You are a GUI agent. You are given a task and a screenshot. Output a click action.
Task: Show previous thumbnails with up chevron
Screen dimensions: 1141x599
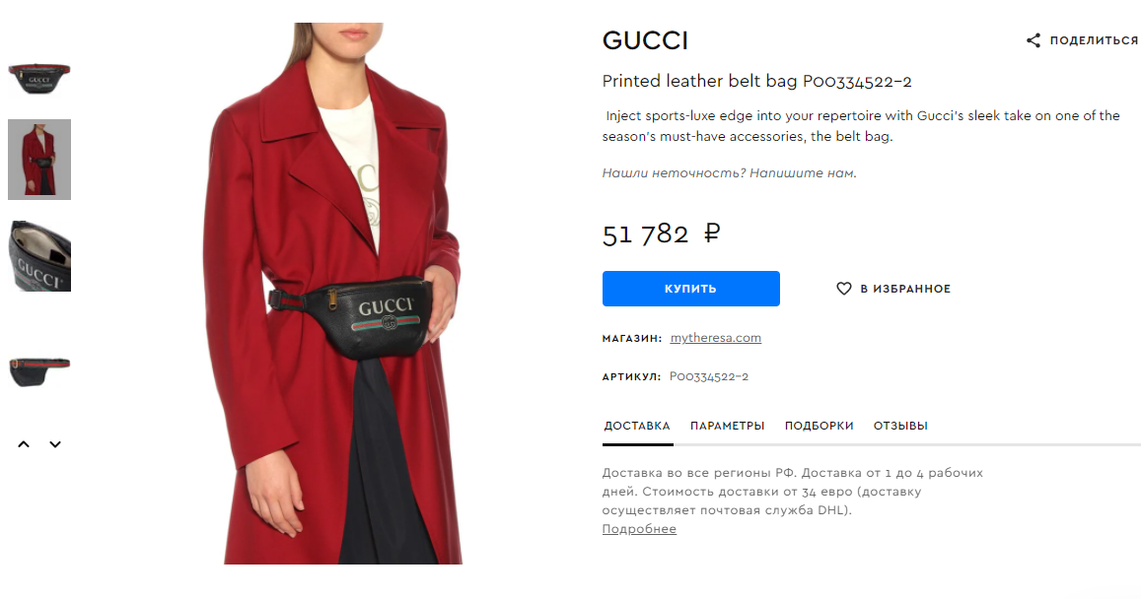[24, 444]
